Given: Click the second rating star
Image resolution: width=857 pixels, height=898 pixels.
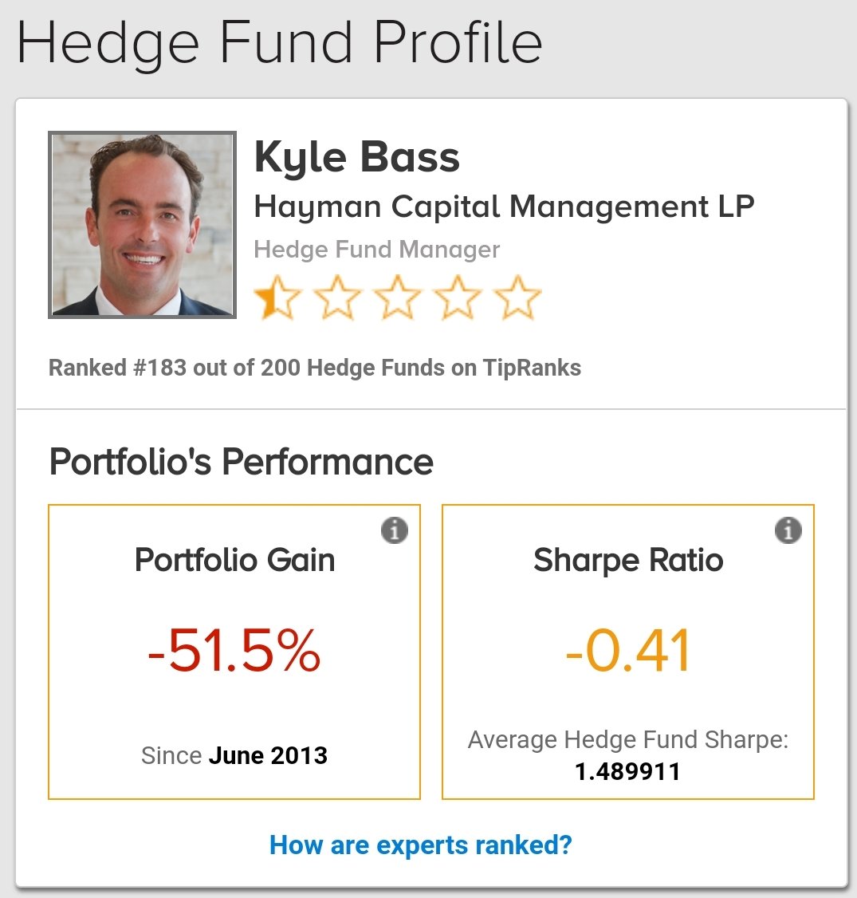Looking at the screenshot, I should (x=337, y=297).
